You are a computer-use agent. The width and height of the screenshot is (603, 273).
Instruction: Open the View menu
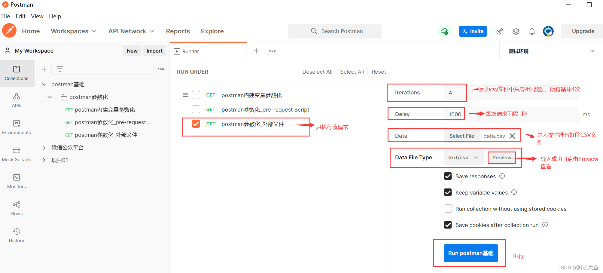[37, 16]
